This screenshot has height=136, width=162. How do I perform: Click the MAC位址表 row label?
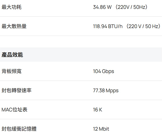[14, 110]
